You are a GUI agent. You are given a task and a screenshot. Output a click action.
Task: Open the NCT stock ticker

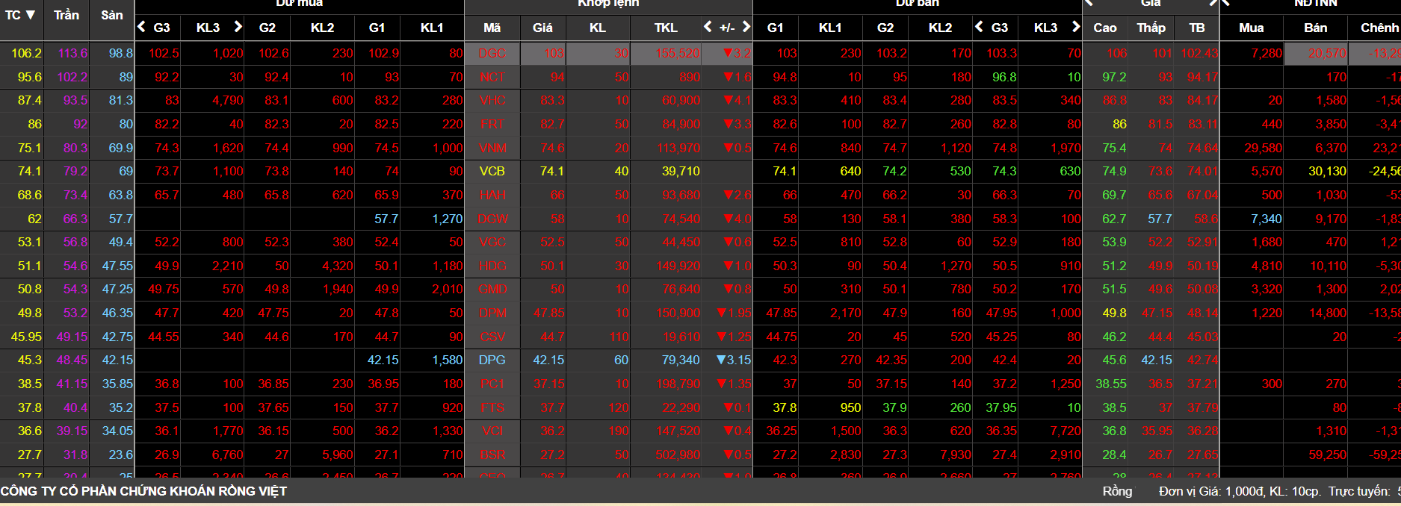click(x=492, y=77)
